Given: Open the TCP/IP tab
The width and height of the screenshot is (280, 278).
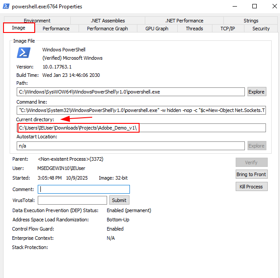Looking at the screenshot, I should click(228, 29).
